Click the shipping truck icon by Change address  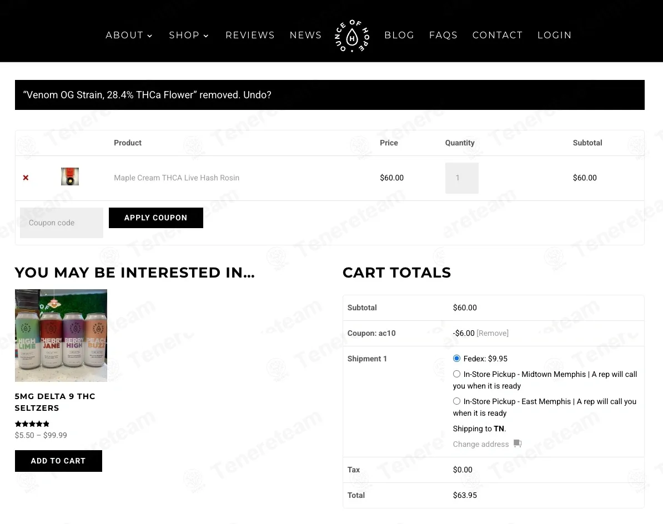[518, 444]
